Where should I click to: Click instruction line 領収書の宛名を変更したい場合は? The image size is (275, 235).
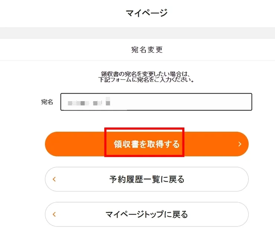146,74
